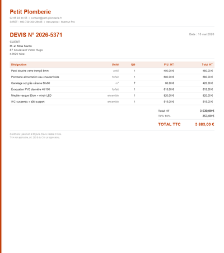Click the Désignation column header
224x253 pixels.
(18, 65)
